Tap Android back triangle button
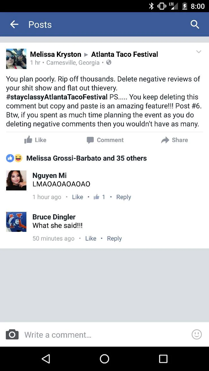The image size is (209, 371). point(46,359)
